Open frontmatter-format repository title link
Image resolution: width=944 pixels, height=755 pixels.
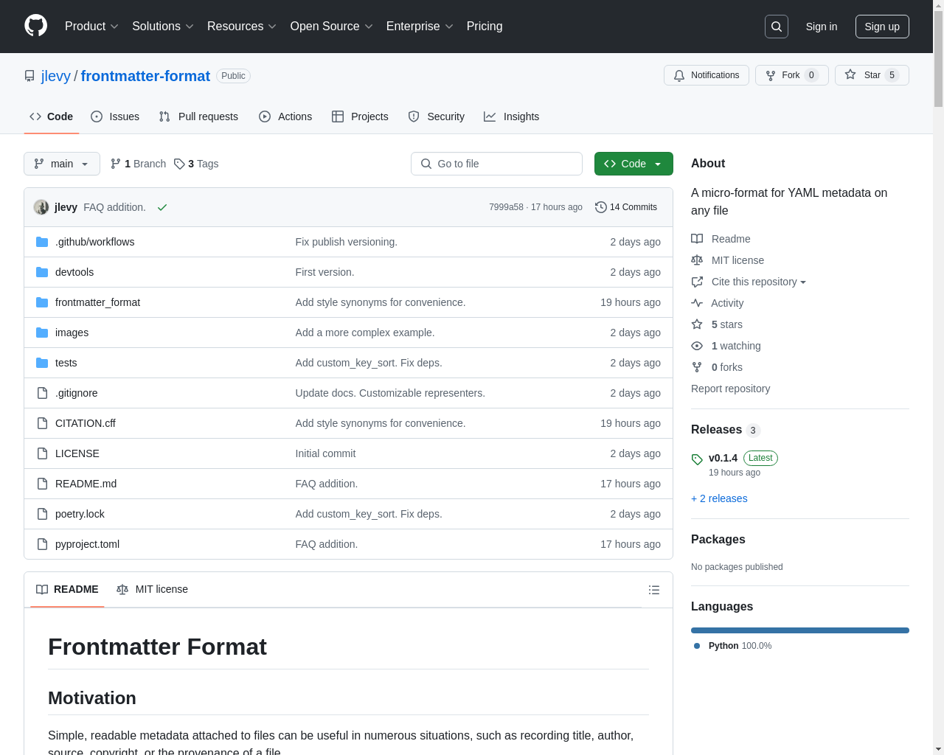(x=145, y=76)
